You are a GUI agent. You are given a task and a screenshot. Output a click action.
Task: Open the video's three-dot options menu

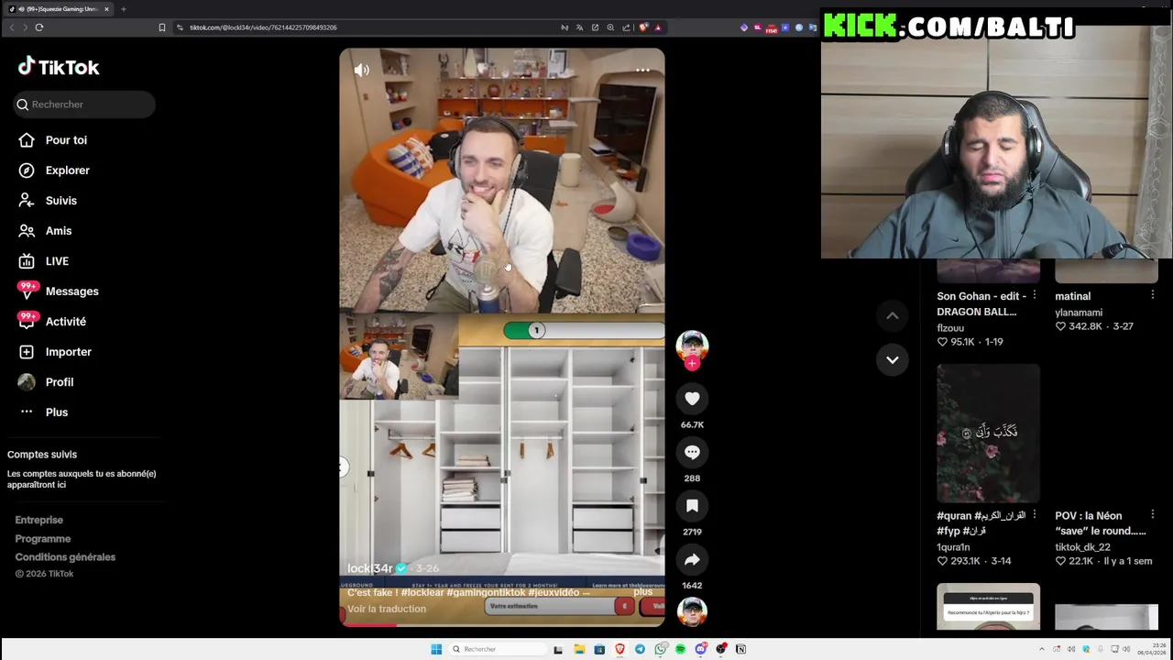(642, 71)
